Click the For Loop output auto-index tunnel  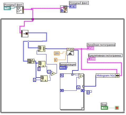tap(83, 86)
